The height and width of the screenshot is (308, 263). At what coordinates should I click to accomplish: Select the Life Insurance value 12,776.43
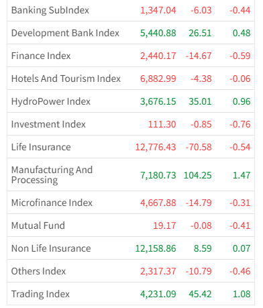coord(156,148)
